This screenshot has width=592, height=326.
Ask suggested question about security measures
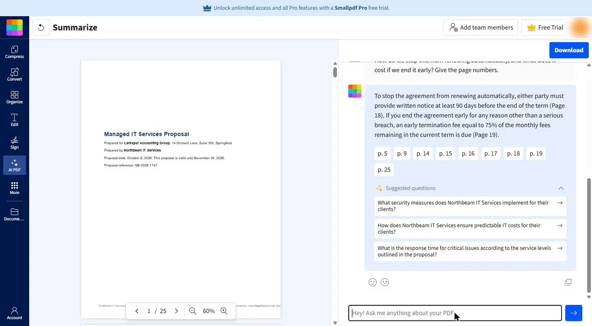coord(470,206)
